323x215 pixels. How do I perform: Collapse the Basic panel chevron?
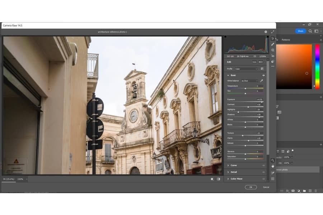(x=228, y=76)
